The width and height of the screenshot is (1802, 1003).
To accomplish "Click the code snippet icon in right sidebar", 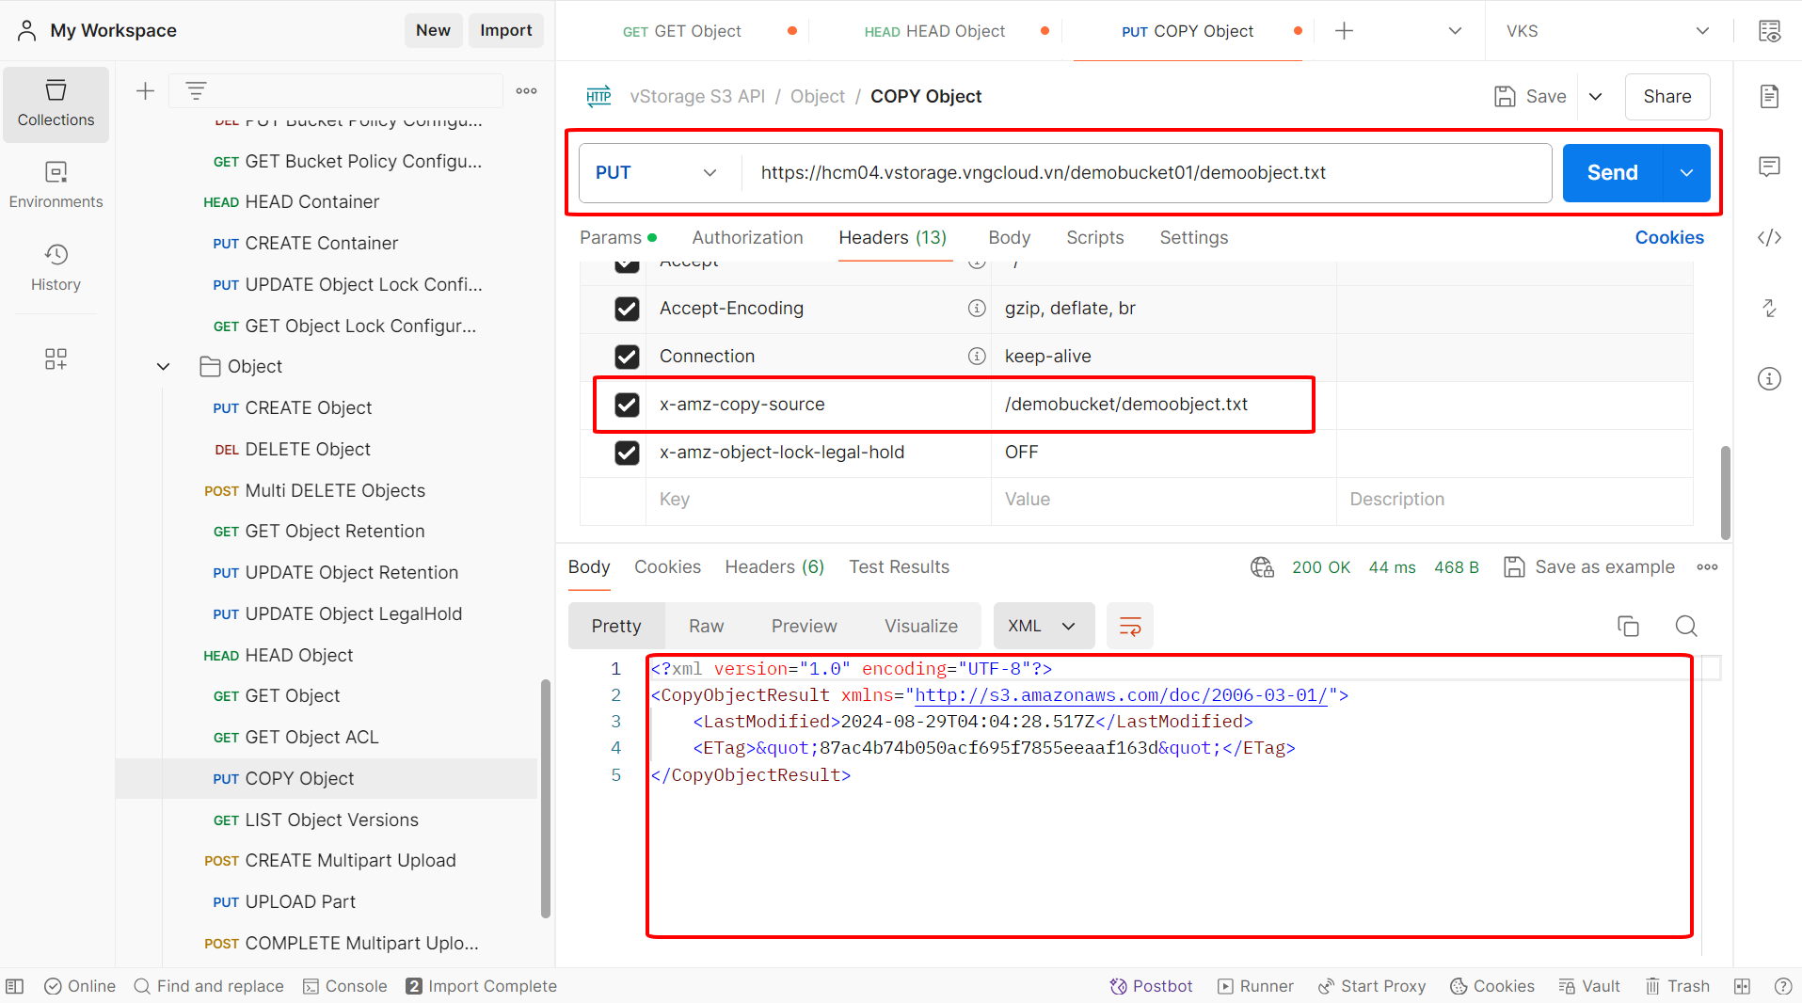I will [x=1769, y=238].
